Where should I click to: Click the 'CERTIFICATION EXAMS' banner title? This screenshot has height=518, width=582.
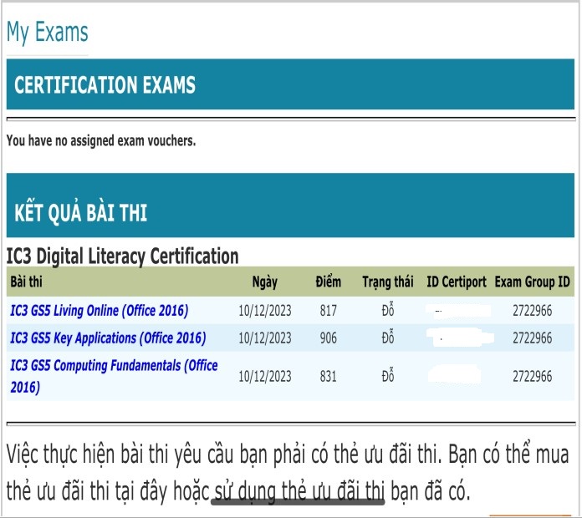pos(105,84)
